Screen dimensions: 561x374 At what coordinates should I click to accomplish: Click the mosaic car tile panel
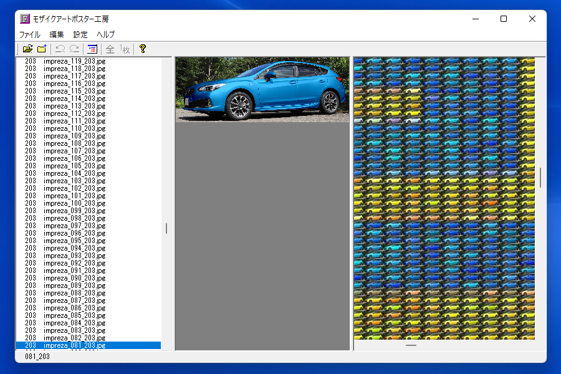click(x=444, y=198)
